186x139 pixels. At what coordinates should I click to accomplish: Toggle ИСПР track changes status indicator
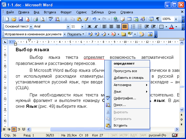[124, 135]
